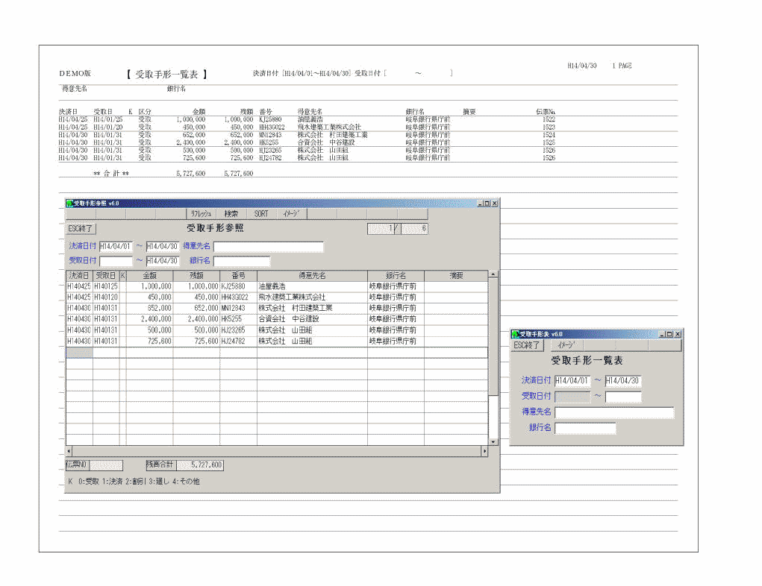Click the 受取手形参照 title bar app icon
Viewport: 762px width, 586px height.
click(x=69, y=204)
